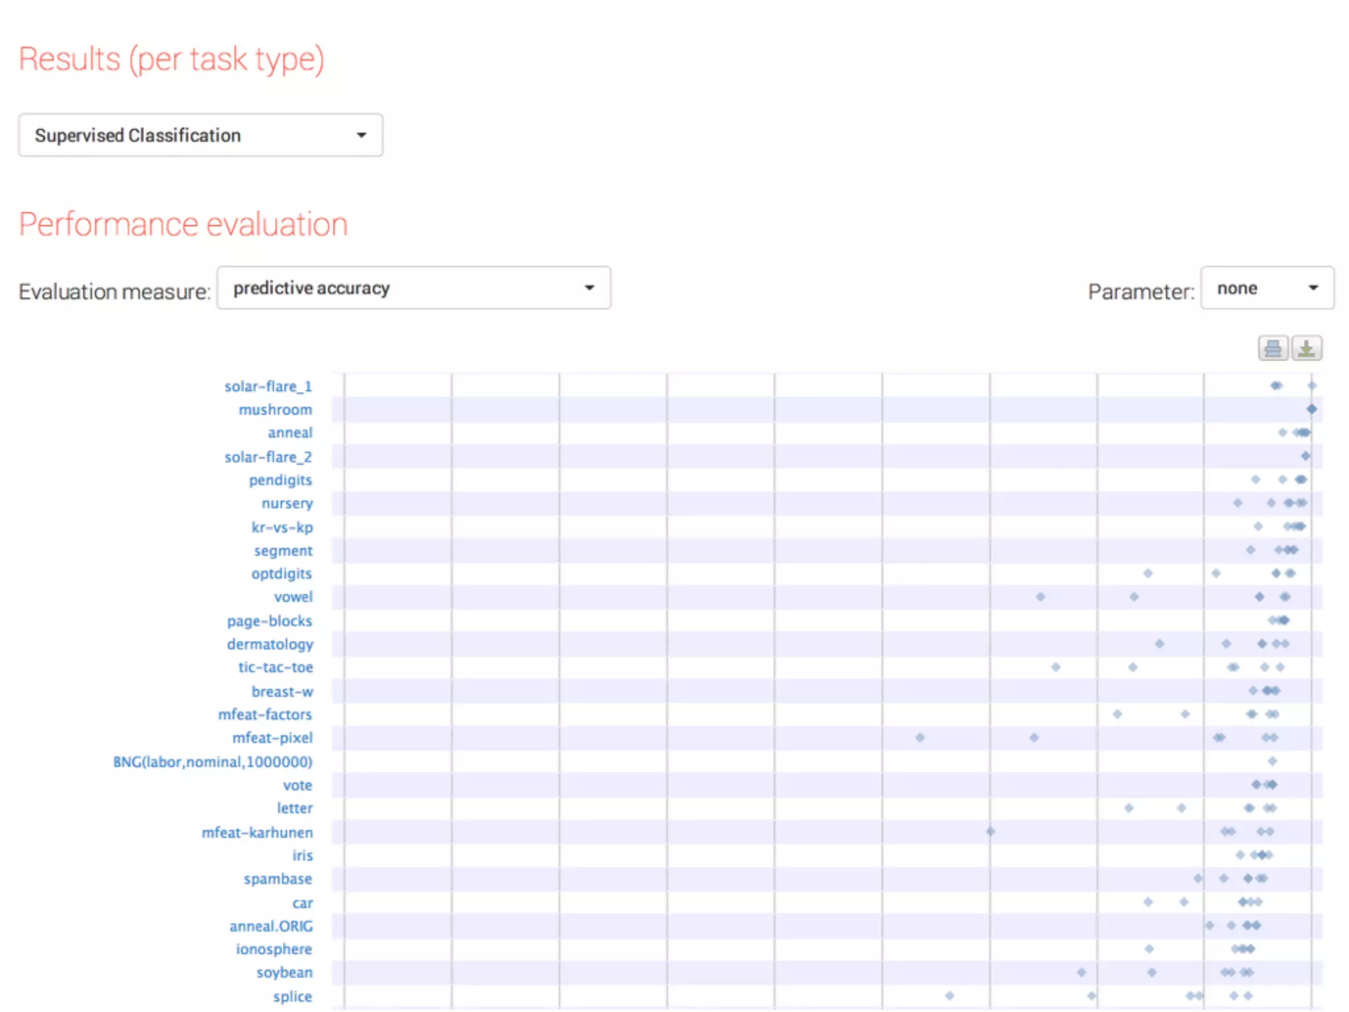1349x1012 pixels.
Task: Click the BNG(labor,nominal,1000000) dataset link
Action: (x=212, y=762)
